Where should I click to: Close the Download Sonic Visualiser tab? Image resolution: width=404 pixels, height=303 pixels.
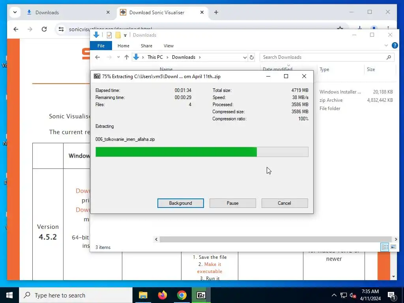202,12
